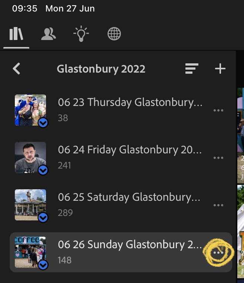The width and height of the screenshot is (244, 283).
Task: Toggle download badge on Friday album thumbnail
Action: [43, 170]
